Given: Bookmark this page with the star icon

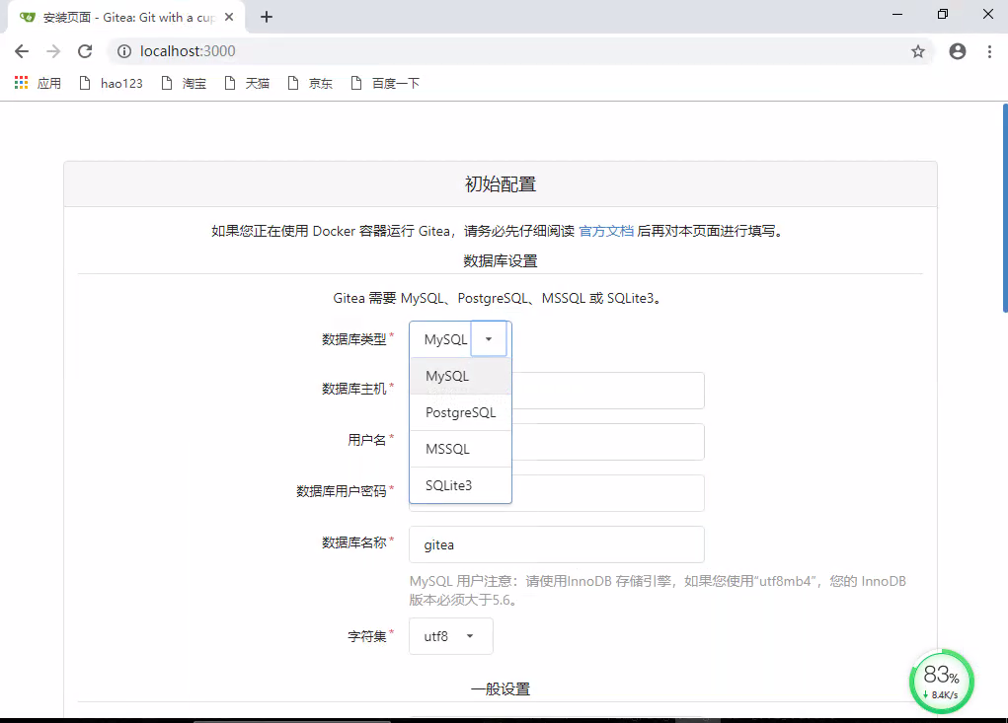Looking at the screenshot, I should pyautogui.click(x=918, y=51).
